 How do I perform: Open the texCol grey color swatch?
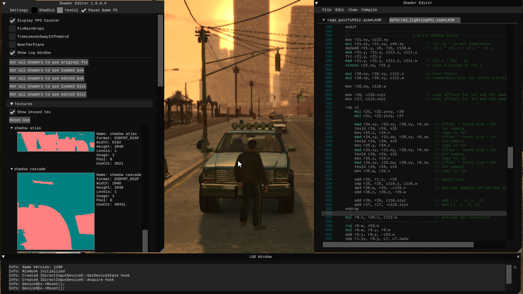point(60,10)
